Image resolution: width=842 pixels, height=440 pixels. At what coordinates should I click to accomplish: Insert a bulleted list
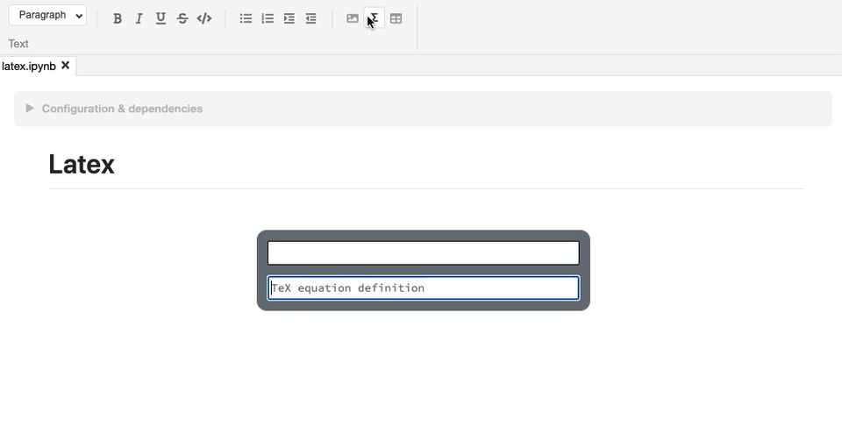(246, 18)
